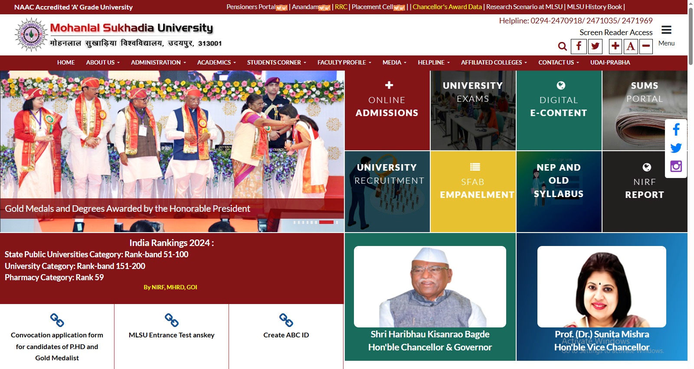
Task: Decrease font size minus icon
Action: click(646, 46)
